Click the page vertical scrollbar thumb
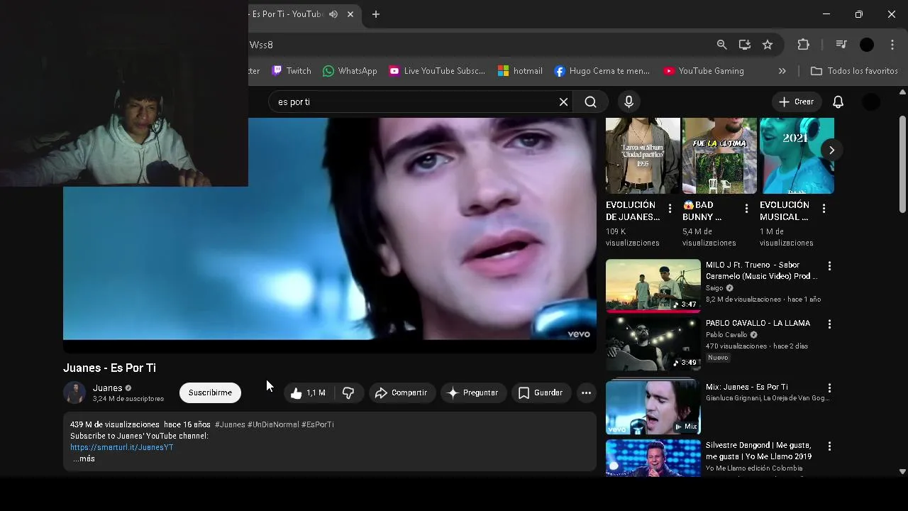Screen dimensions: 908x511 902,163
